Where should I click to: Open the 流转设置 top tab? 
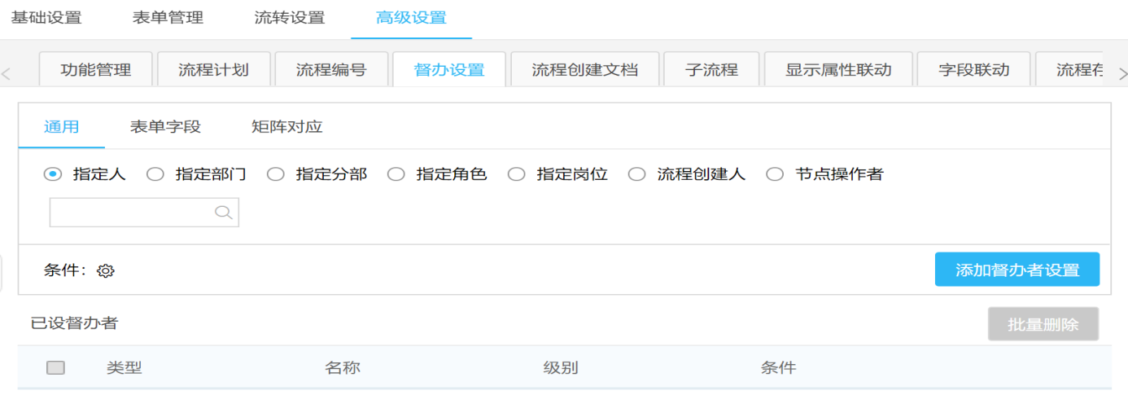290,18
